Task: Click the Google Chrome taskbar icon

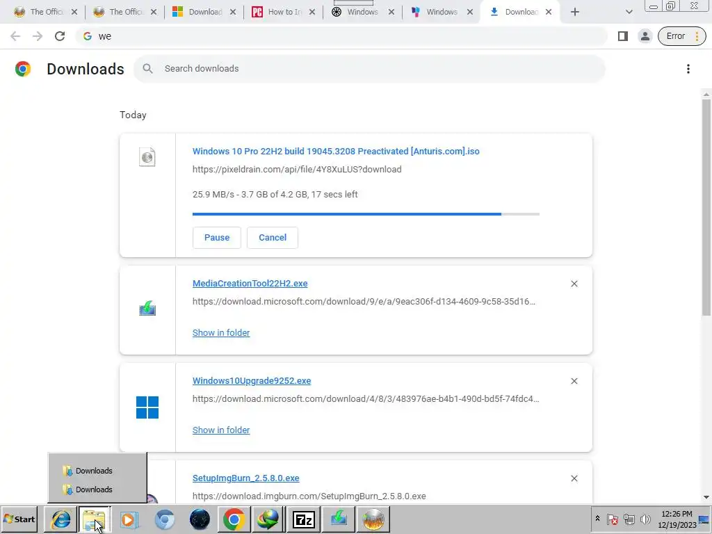Action: 234,519
